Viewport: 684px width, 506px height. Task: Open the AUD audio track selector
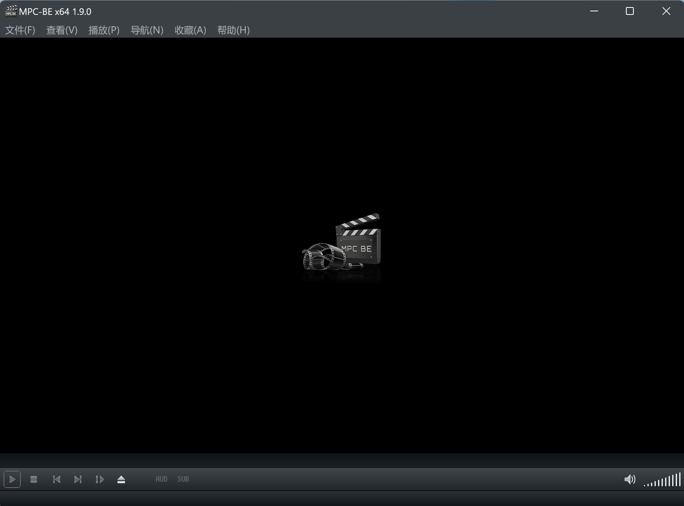coord(162,479)
